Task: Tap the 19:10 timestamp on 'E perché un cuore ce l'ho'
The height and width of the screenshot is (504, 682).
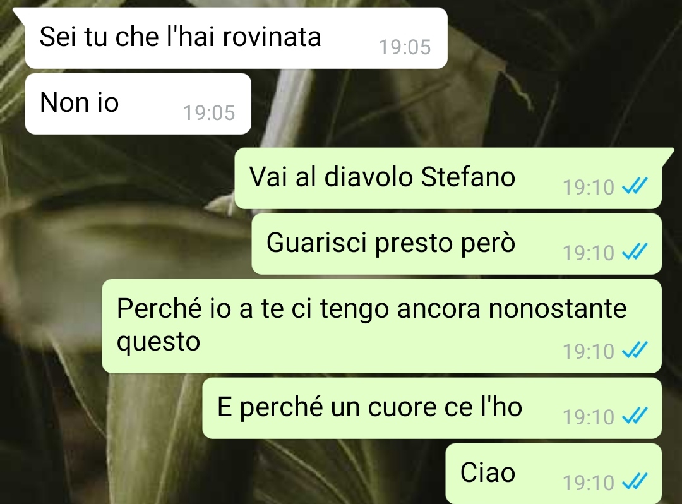Action: pos(588,417)
